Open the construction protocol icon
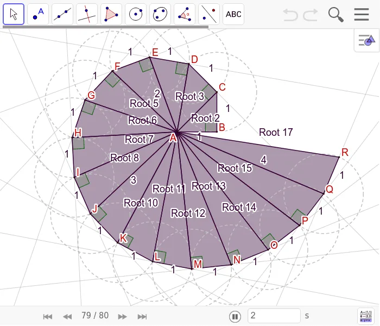Viewport: 380px width, 326px height. [366, 316]
